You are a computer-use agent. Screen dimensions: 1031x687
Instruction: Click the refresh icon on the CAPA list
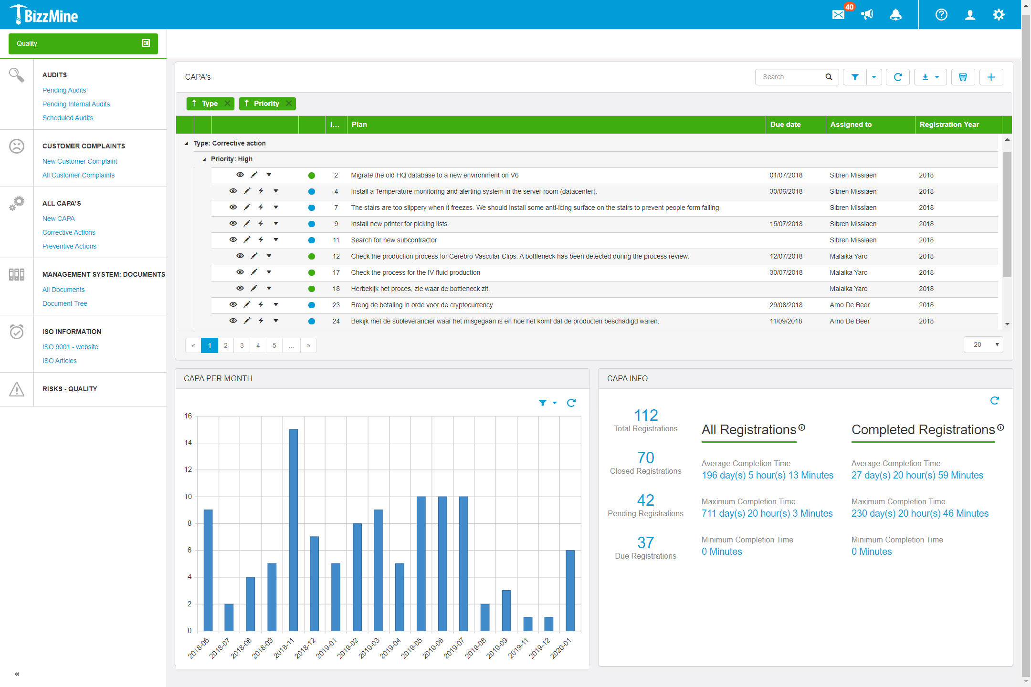coord(898,77)
